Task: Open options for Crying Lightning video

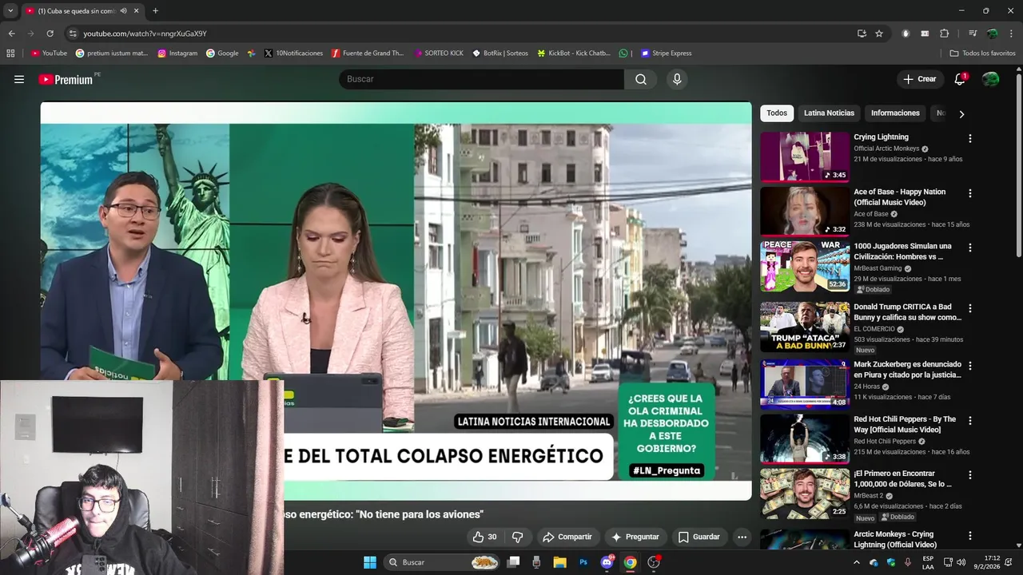Action: (970, 138)
